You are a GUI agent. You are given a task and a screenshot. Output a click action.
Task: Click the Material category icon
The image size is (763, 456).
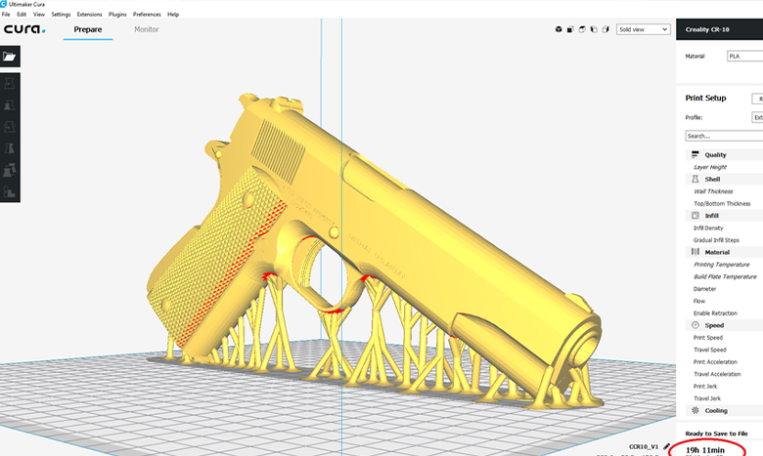tap(695, 252)
